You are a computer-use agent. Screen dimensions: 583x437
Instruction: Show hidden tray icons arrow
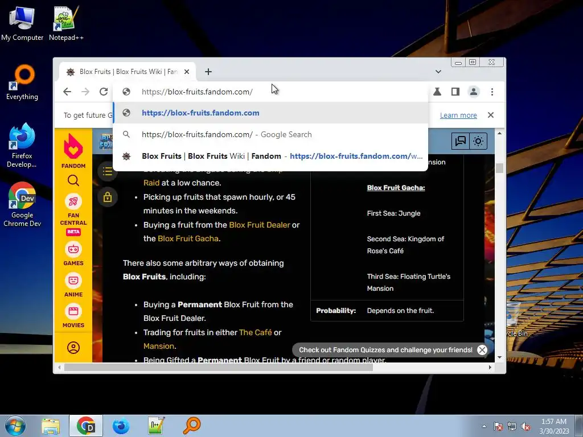tap(484, 426)
